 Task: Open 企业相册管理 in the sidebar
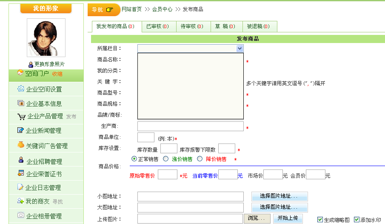[44, 216]
